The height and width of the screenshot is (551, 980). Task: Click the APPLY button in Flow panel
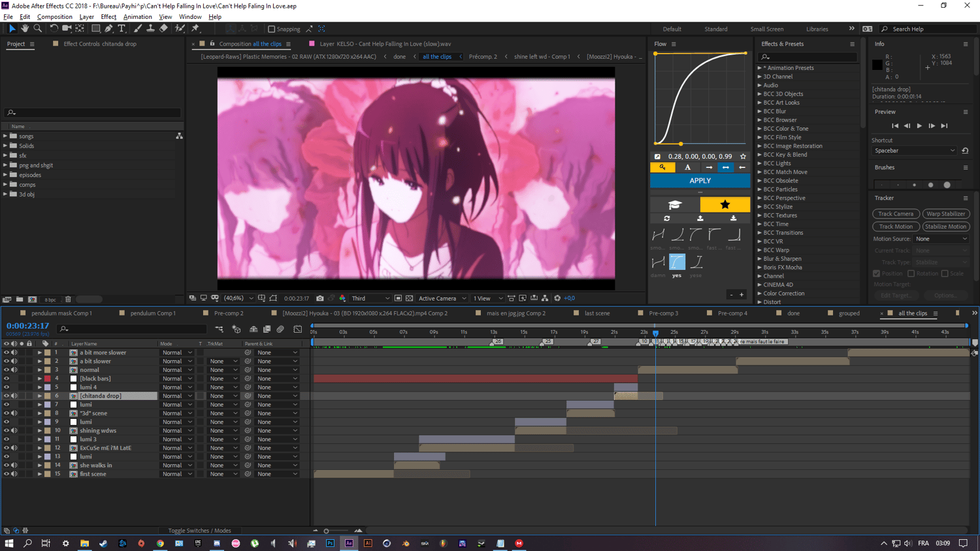tap(700, 180)
